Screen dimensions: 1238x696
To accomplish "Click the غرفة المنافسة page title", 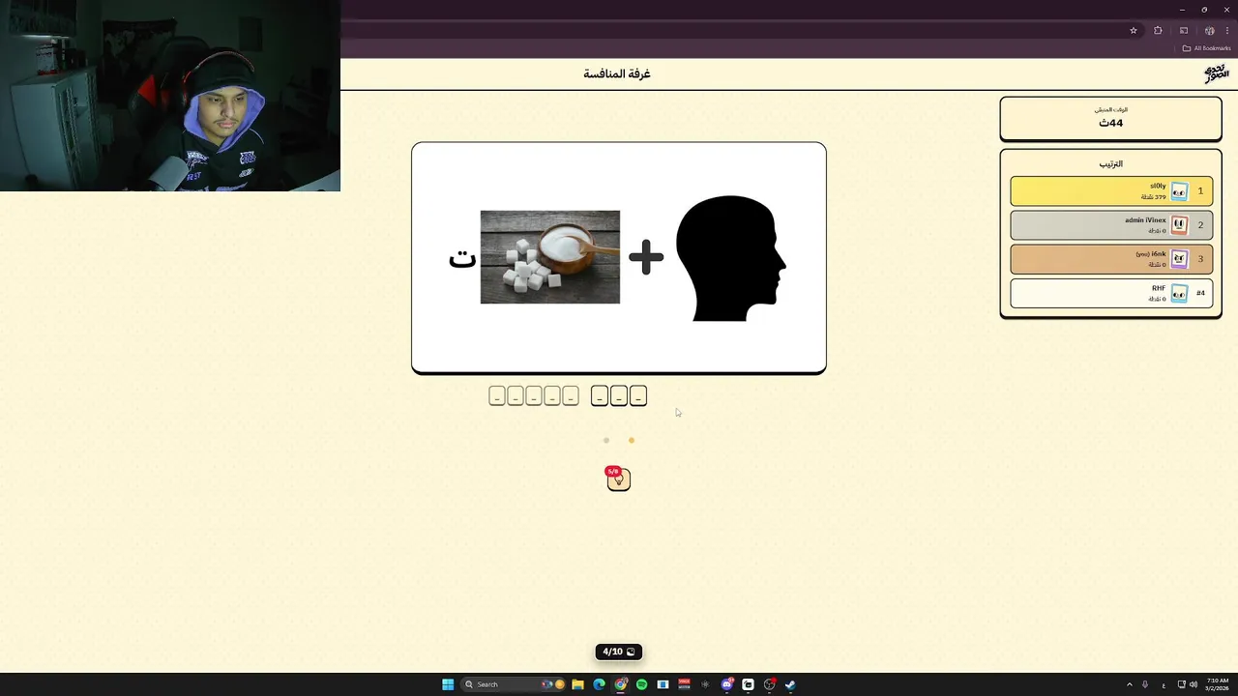I will (x=617, y=73).
